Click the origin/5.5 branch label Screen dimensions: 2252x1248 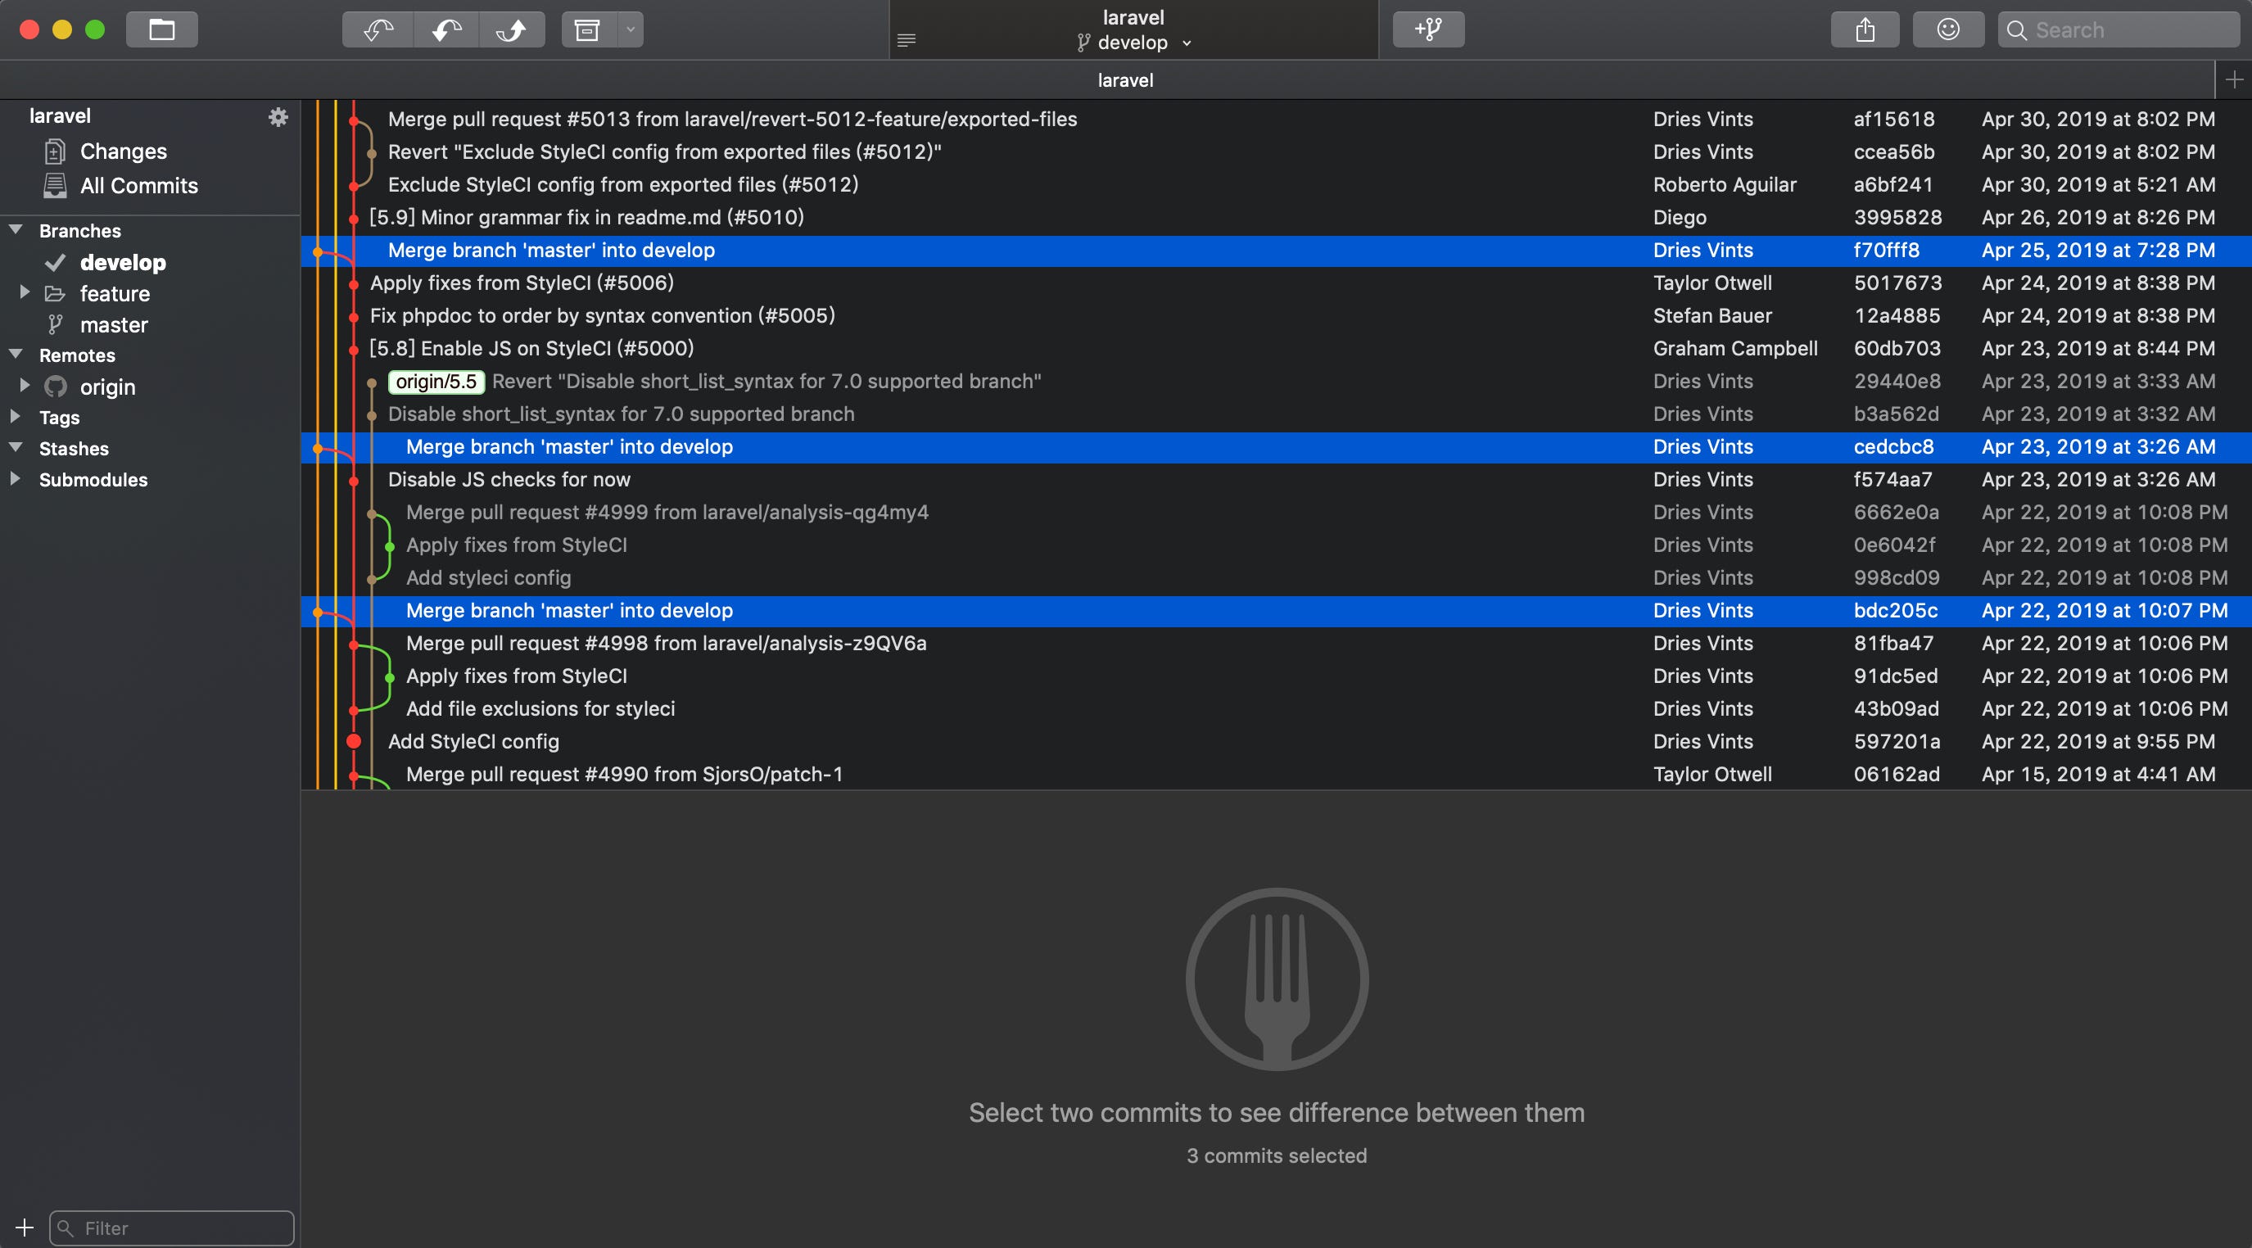click(436, 382)
